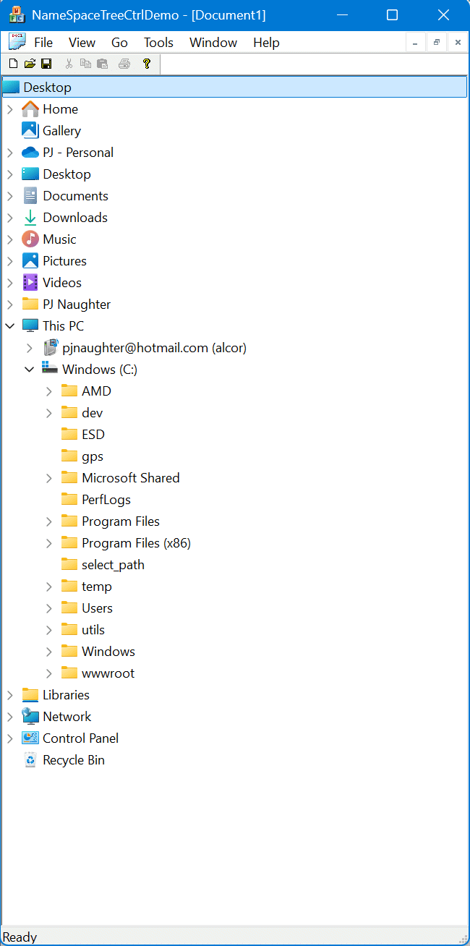Click the purple Videos icon
The image size is (470, 946).
tap(30, 283)
